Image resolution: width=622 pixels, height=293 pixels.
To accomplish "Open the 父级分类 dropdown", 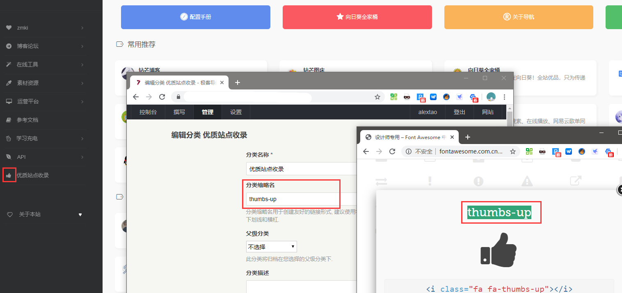I will 271,247.
